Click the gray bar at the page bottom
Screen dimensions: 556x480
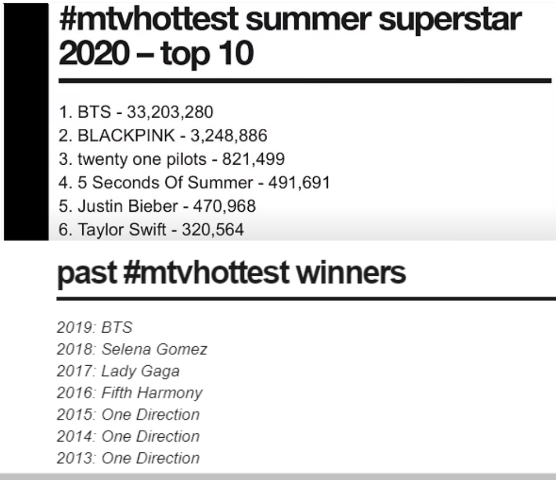(x=278, y=476)
